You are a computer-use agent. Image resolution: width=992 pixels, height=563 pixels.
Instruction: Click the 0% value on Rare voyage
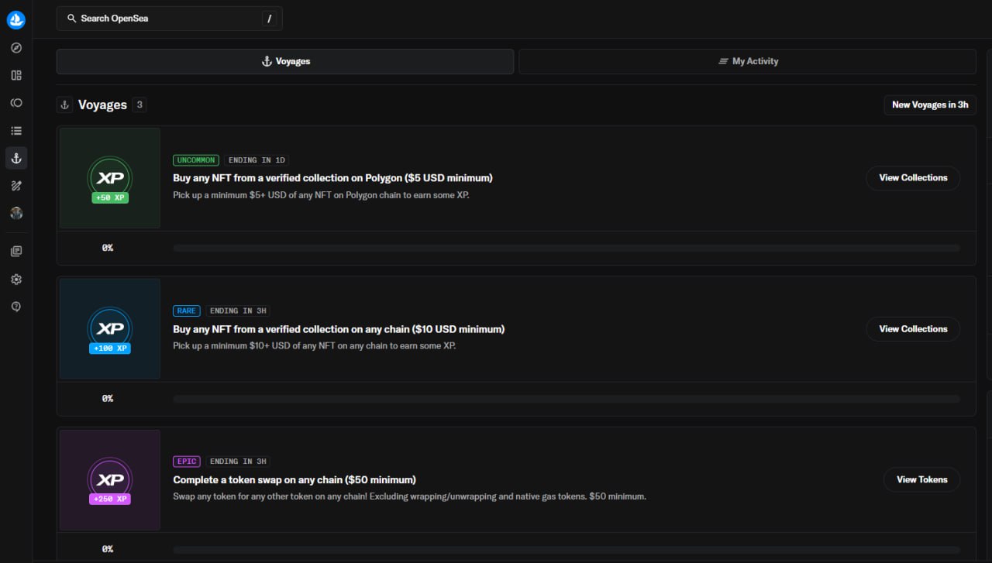[x=108, y=399]
